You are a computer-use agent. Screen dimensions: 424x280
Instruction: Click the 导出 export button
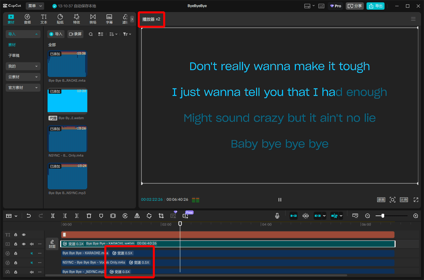376,6
